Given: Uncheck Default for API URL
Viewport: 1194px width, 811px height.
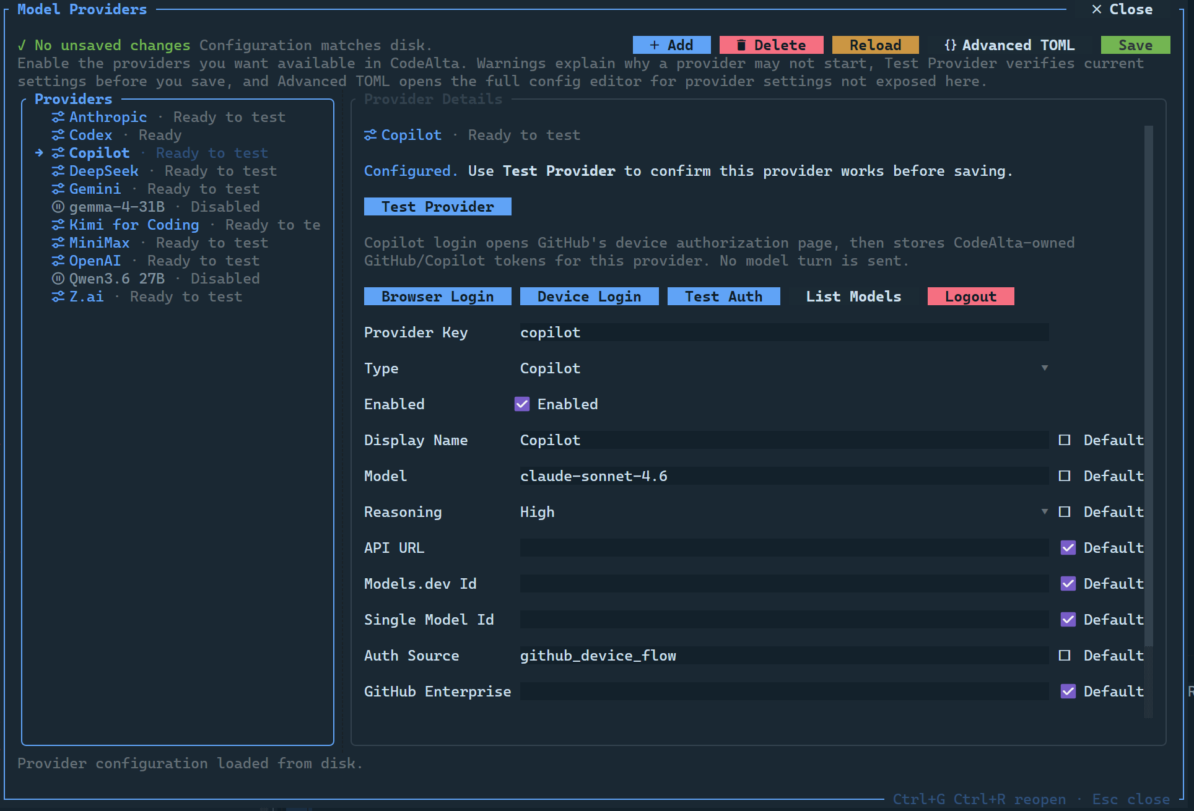Looking at the screenshot, I should tap(1068, 548).
